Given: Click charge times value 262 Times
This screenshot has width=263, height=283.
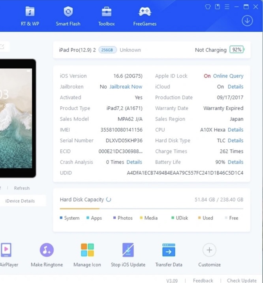Looking at the screenshot, I should tap(231, 151).
